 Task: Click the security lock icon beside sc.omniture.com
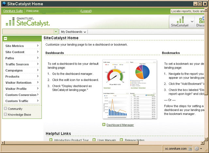[190, 149]
